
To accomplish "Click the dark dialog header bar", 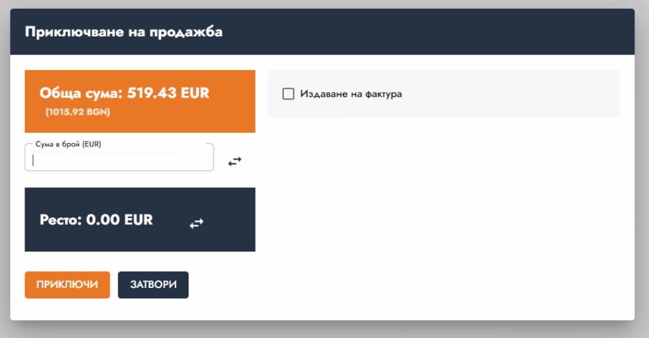I will [x=439, y=32].
